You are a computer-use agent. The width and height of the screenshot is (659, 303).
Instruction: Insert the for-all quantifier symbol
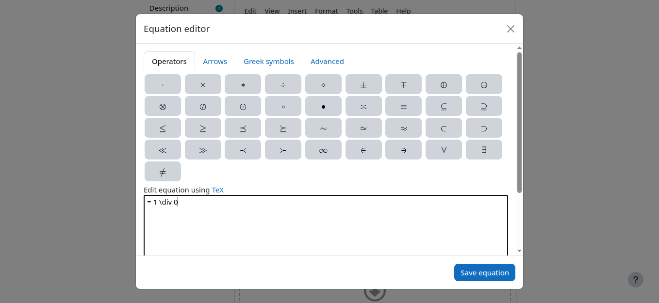click(x=444, y=150)
